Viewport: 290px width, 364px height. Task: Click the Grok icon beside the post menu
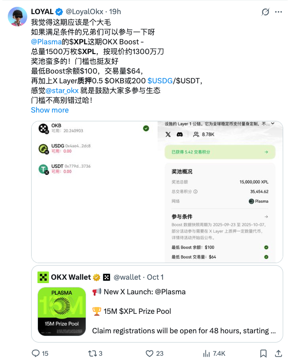point(265,12)
